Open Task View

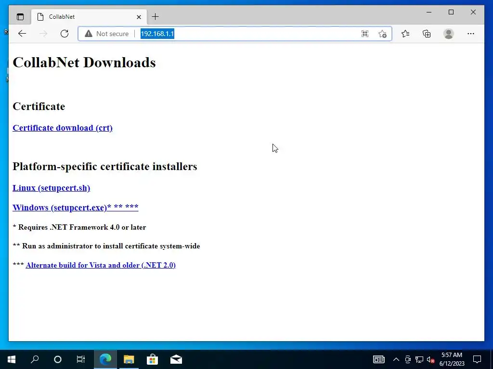coord(81,359)
